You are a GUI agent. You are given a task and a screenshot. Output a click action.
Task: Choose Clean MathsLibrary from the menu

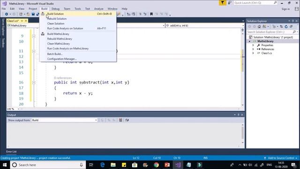coord(78,44)
